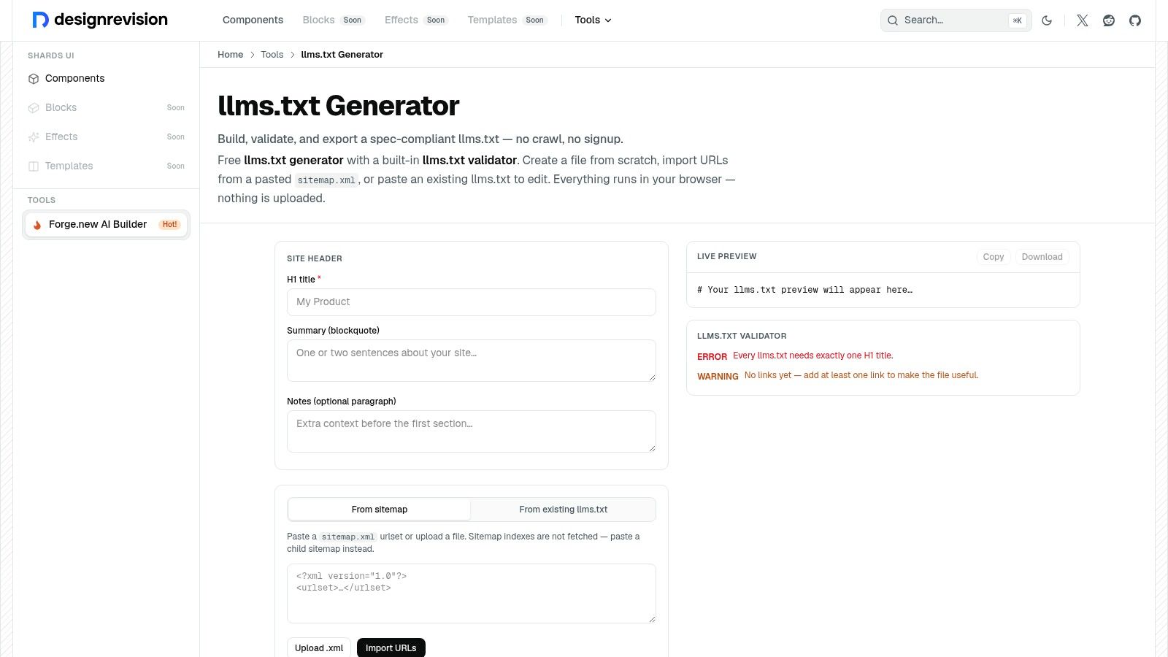
Task: Toggle dark mode with the moon icon
Action: click(1047, 20)
